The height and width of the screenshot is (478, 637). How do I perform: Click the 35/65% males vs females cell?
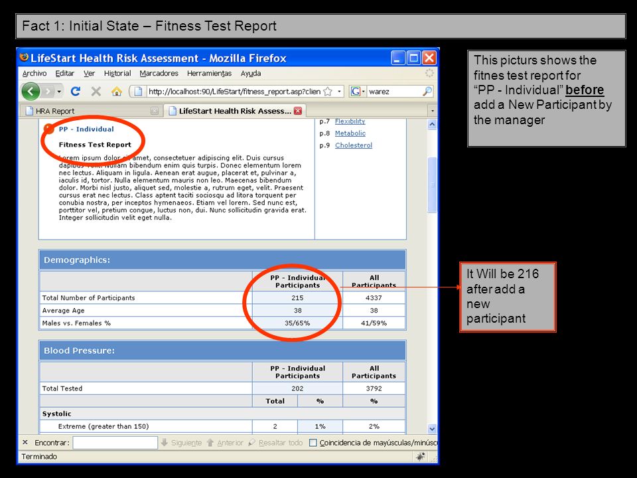pos(297,323)
